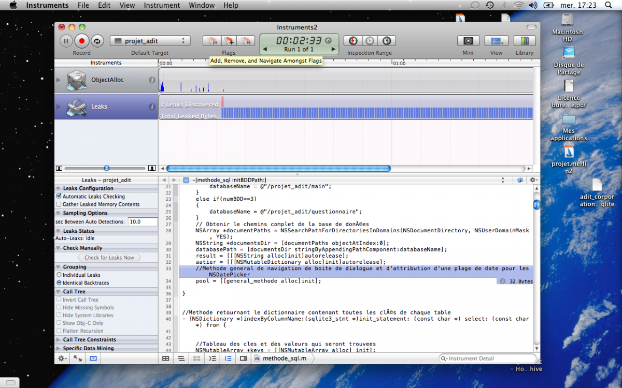
Task: Switch to table view in the detail bar
Action: [x=166, y=358]
